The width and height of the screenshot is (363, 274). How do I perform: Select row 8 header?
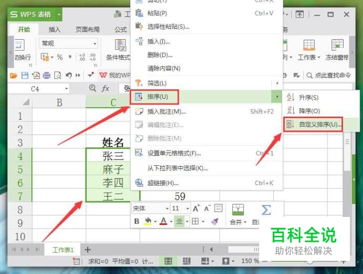click(20, 210)
